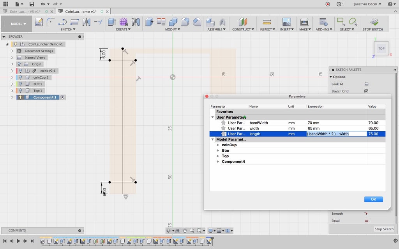Switch to the Coin Launcher V5 tab

point(25,12)
